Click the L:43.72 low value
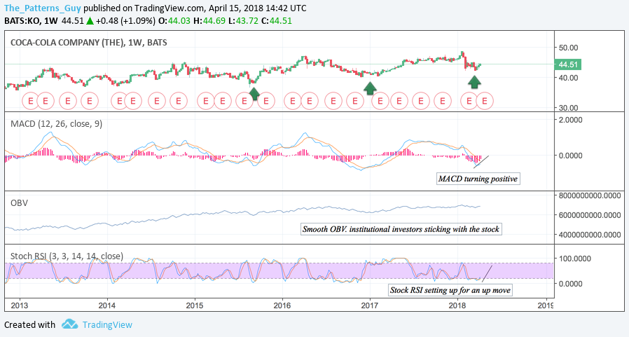This screenshot has width=629, height=337. tap(243, 20)
